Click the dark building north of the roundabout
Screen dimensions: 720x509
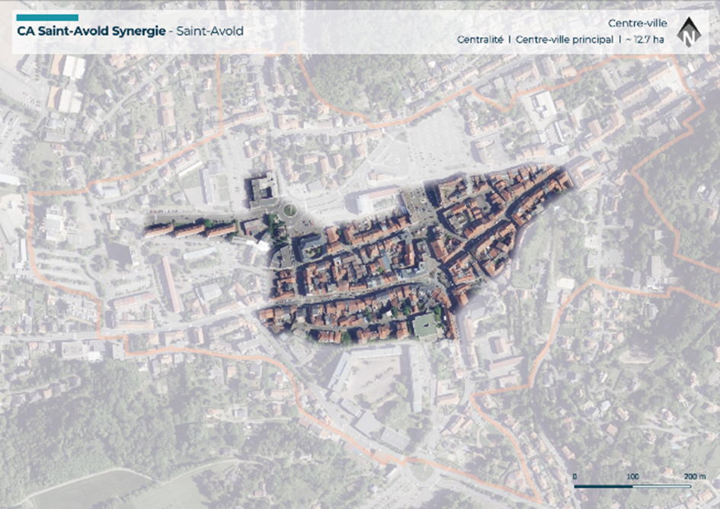(261, 190)
